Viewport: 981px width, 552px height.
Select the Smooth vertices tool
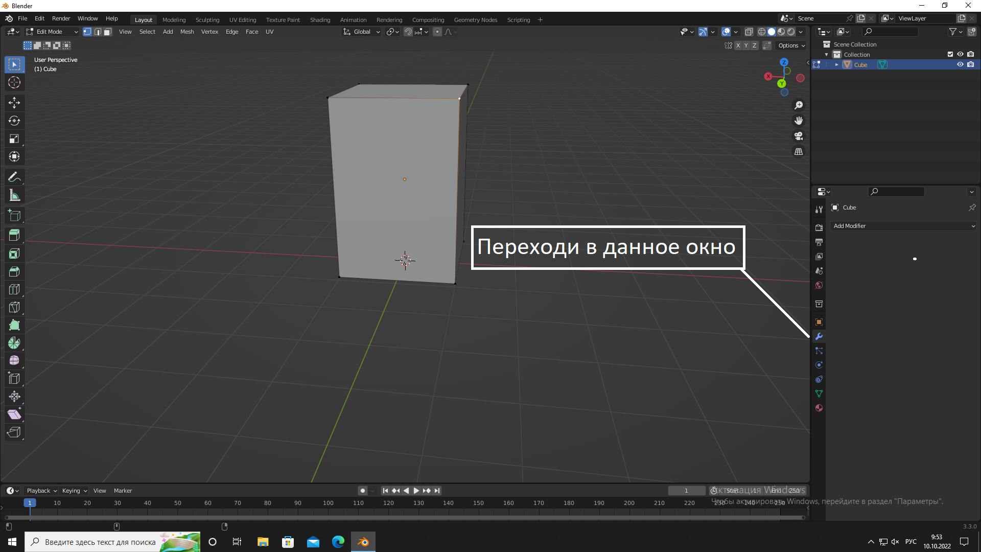click(x=14, y=361)
